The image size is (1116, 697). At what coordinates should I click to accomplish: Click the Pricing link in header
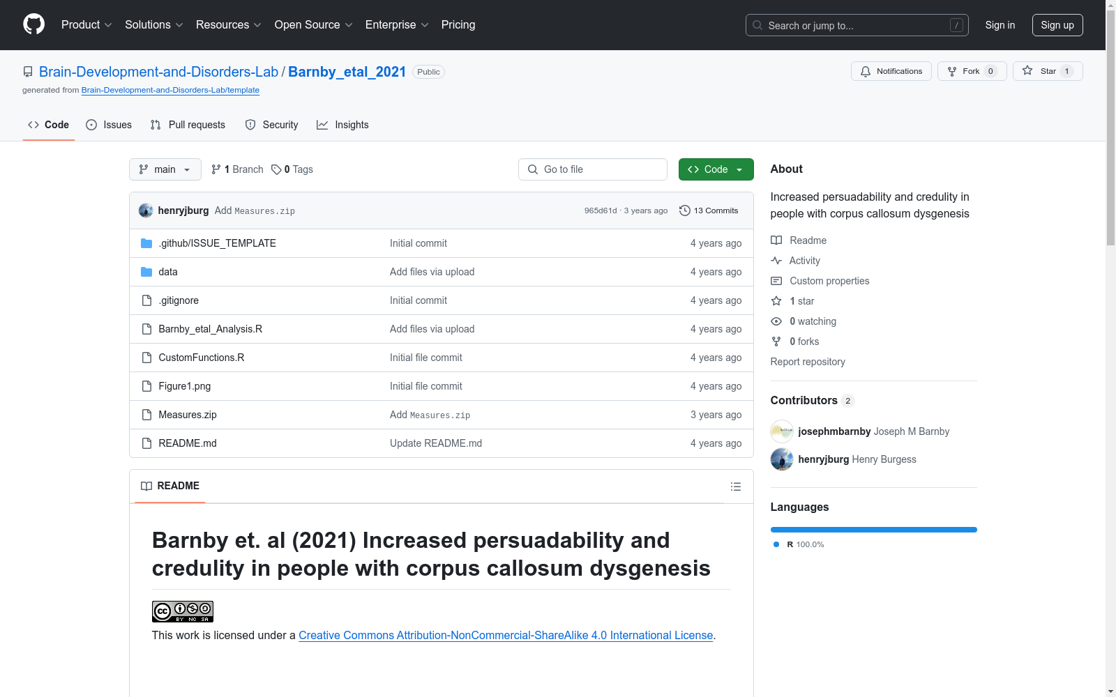pos(458,25)
